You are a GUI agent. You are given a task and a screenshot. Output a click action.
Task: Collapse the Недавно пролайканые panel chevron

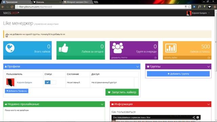[102, 104]
